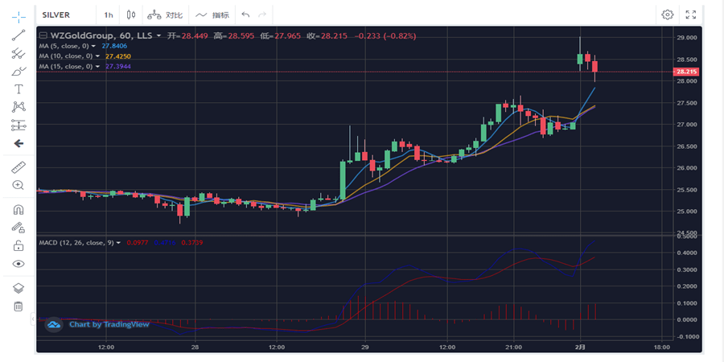724x362 pixels.
Task: Open MACD (12, 26, close, 9) options dropdown
Action: tap(118, 242)
